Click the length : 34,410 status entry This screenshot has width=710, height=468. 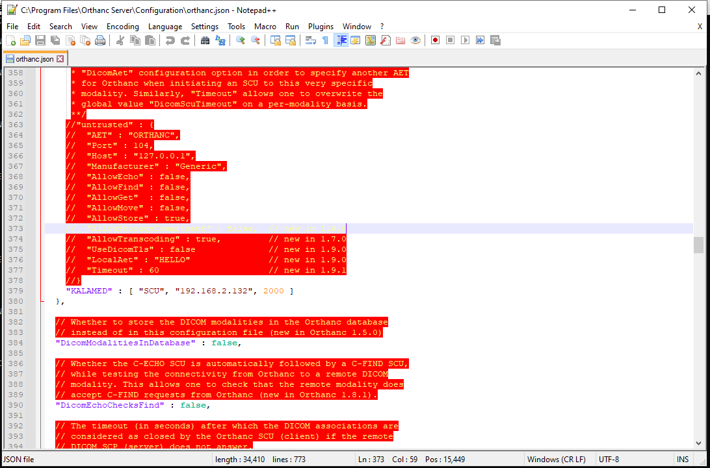[241, 460]
